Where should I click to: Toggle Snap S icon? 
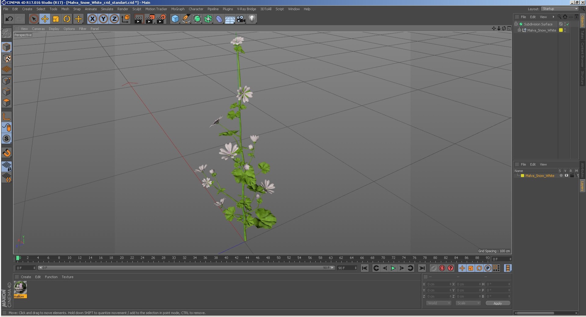(6, 138)
